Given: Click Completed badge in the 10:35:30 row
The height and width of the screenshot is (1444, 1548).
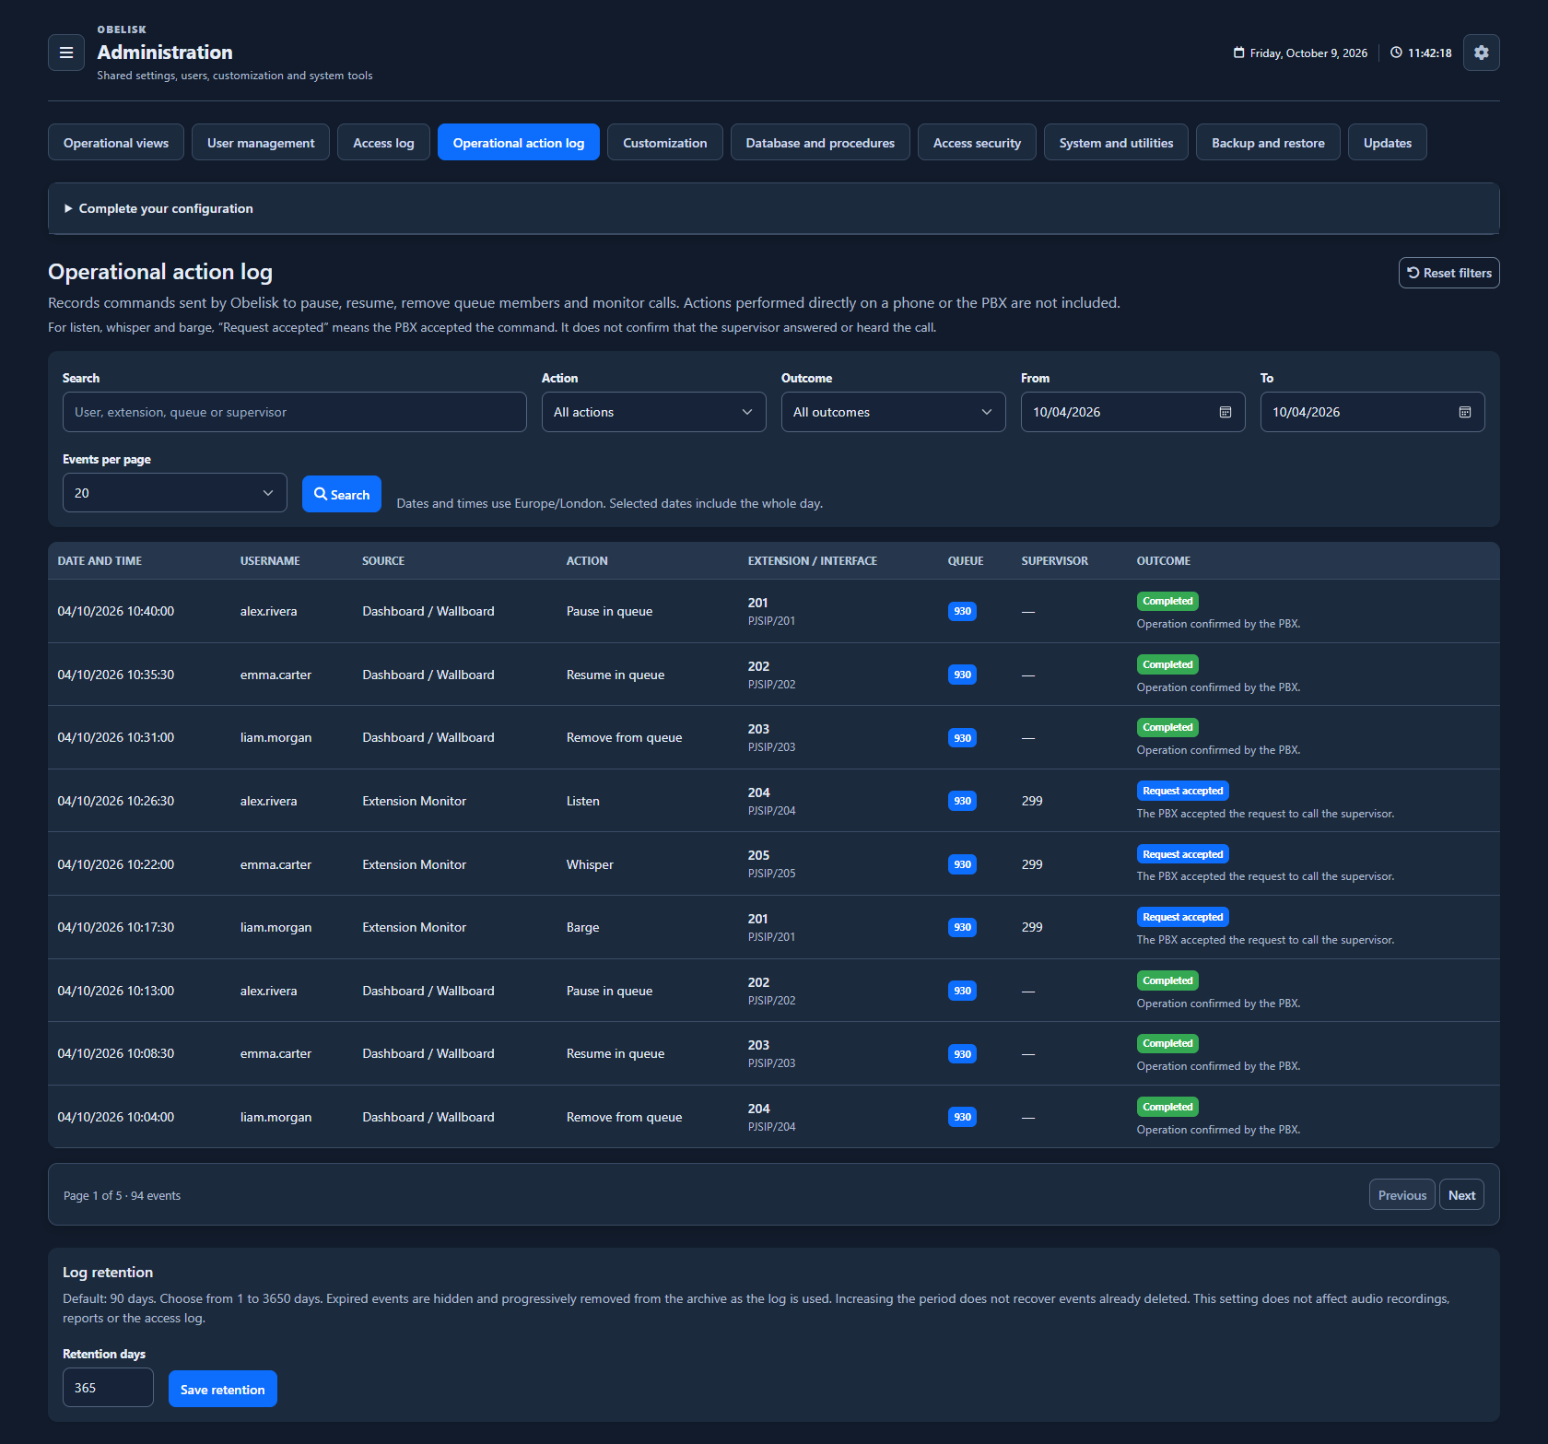Looking at the screenshot, I should (x=1167, y=664).
